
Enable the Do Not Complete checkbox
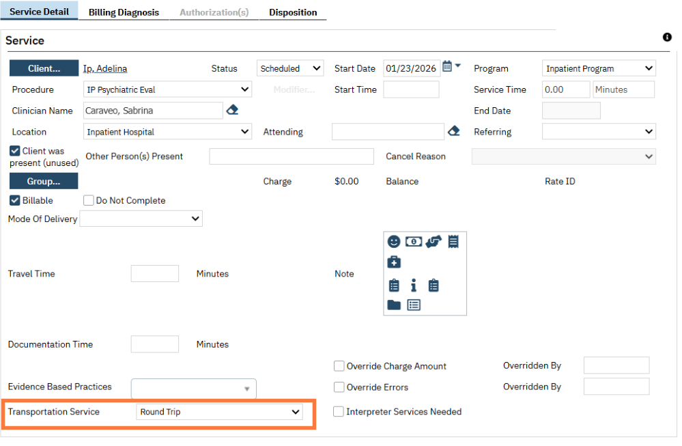tap(88, 200)
